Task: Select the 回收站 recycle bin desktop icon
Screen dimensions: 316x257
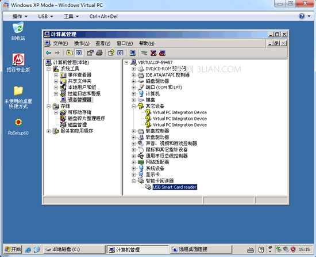Action: tap(18, 31)
